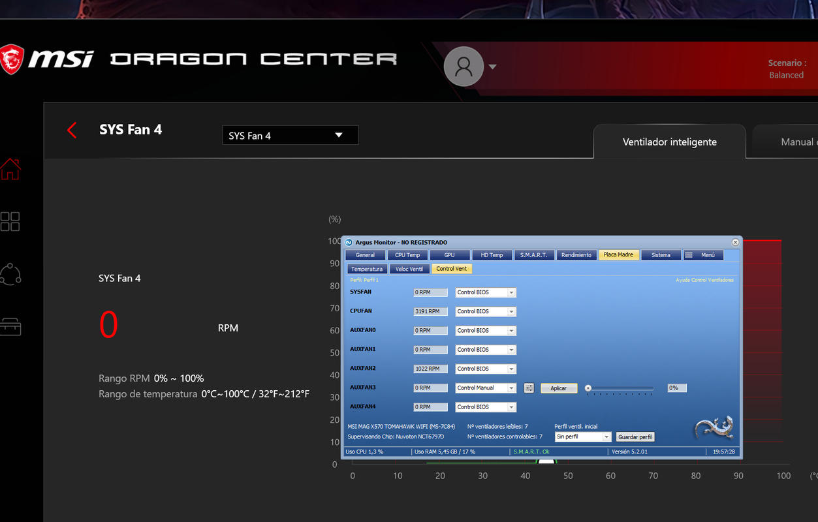Click the Uso CPU 1,3 % status entry

click(x=365, y=452)
